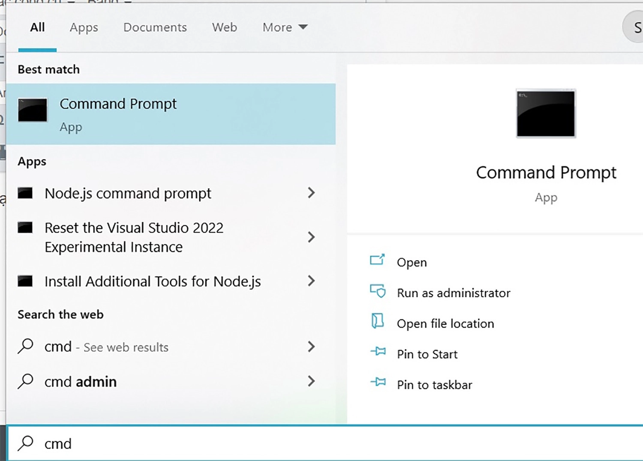Switch to the Apps tab
The height and width of the screenshot is (461, 643).
[84, 27]
